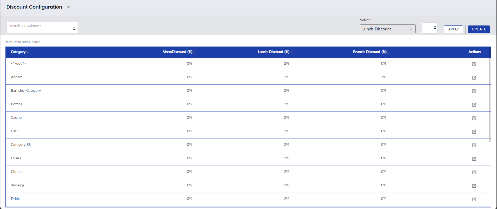The width and height of the screenshot is (497, 209).
Task: Edit the <"Food"> category discount
Action: (x=474, y=64)
